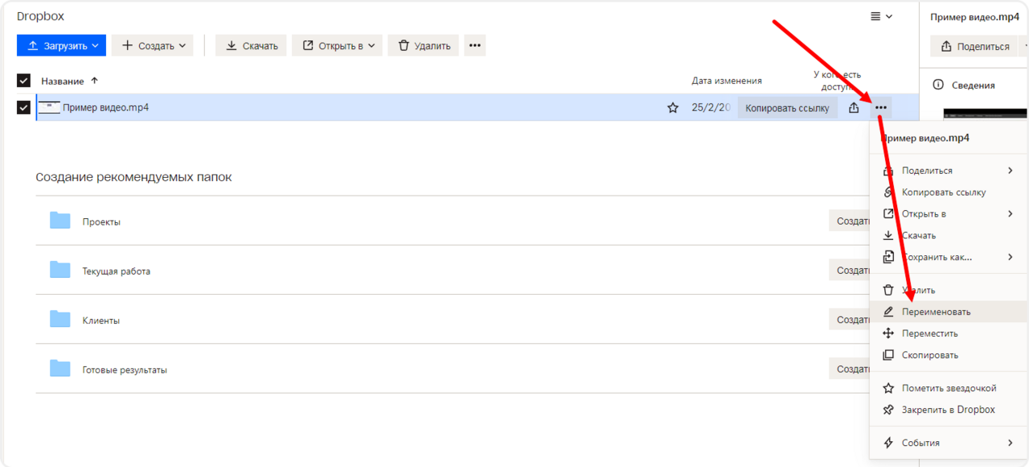Choose Удалить in the context menu
The width and height of the screenshot is (1029, 467).
[x=948, y=290]
